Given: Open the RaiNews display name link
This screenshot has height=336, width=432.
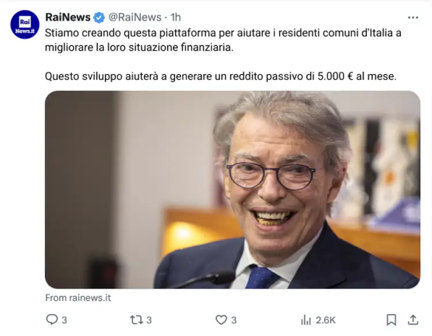Looking at the screenshot, I should [68, 17].
